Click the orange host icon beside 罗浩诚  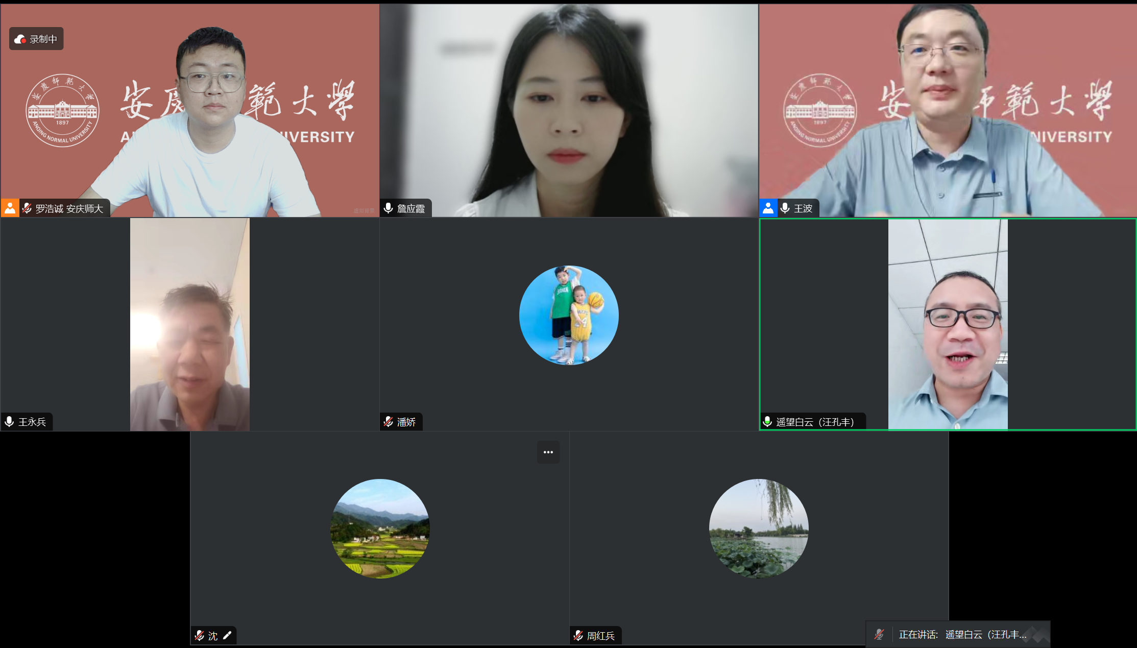click(10, 208)
